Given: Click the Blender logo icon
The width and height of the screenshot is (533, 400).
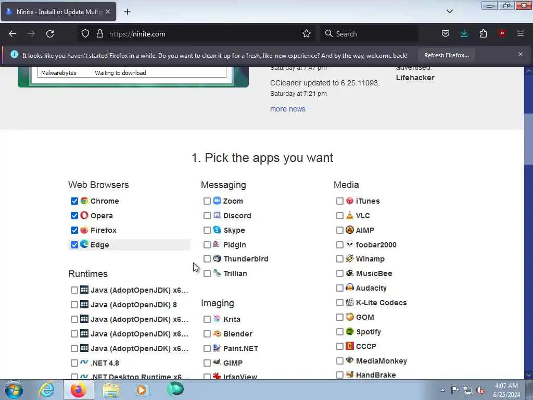Looking at the screenshot, I should [x=217, y=333].
